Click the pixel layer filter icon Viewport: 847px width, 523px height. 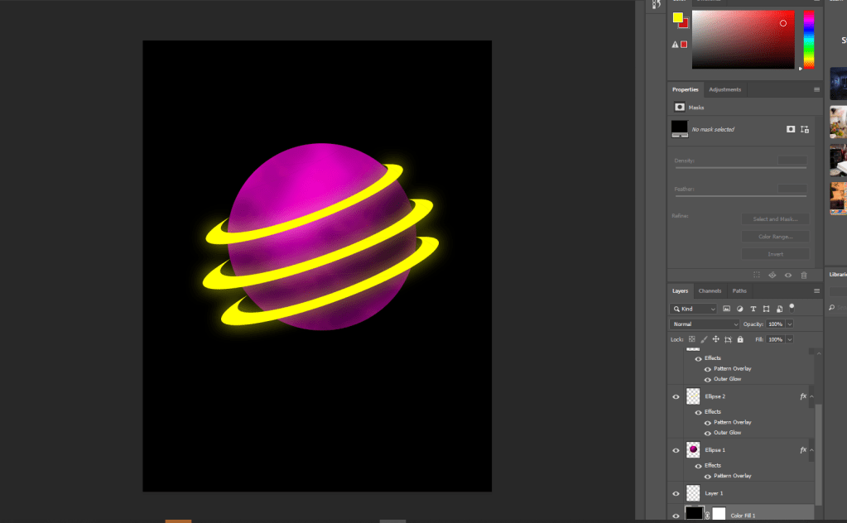pyautogui.click(x=727, y=309)
